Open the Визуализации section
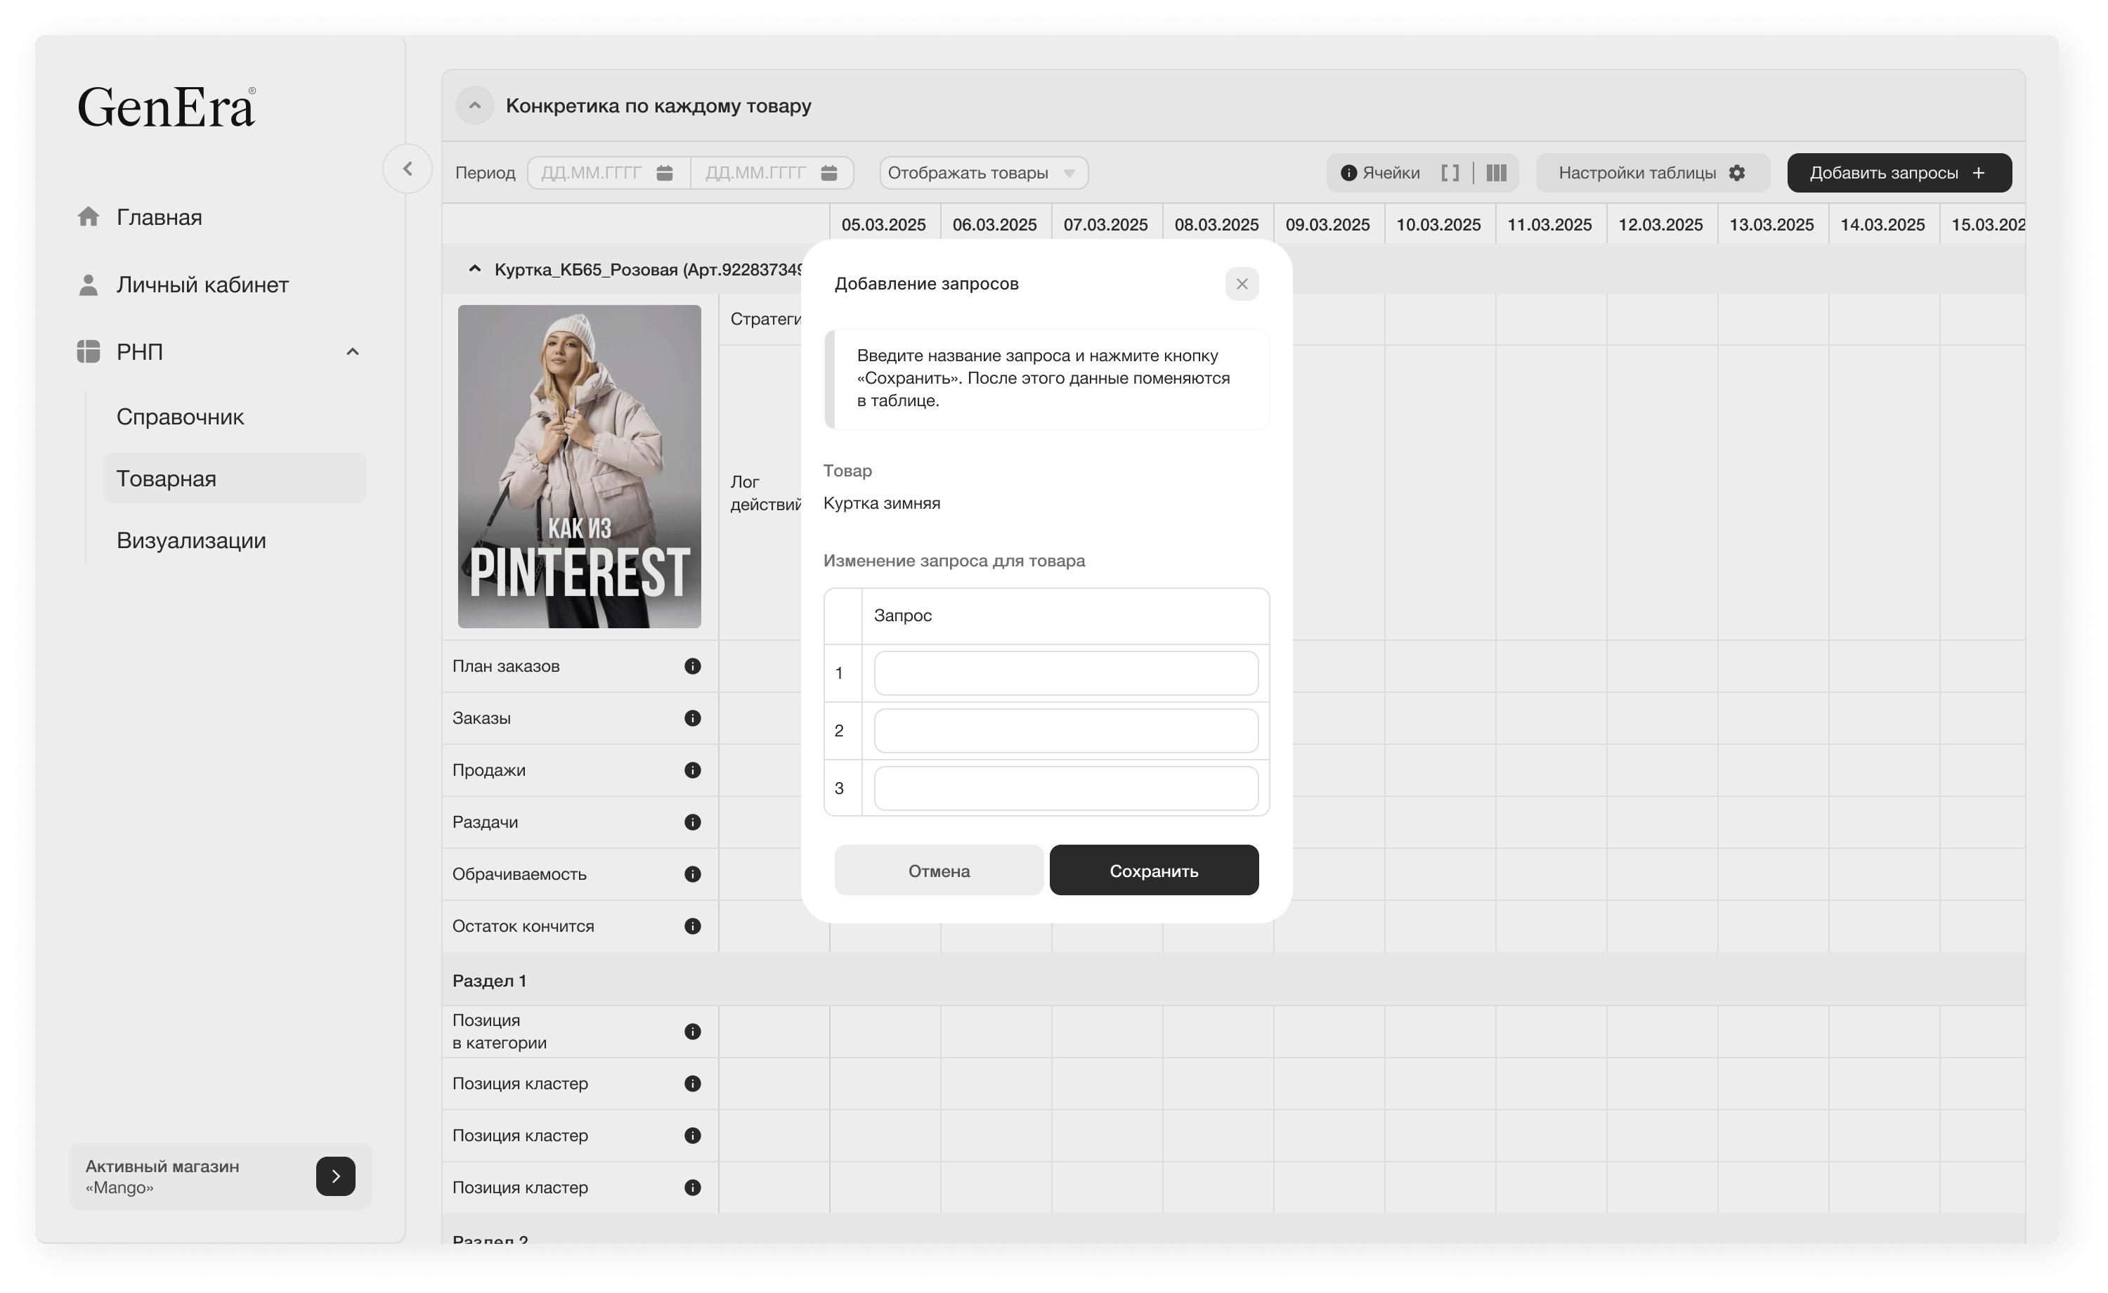 click(192, 540)
